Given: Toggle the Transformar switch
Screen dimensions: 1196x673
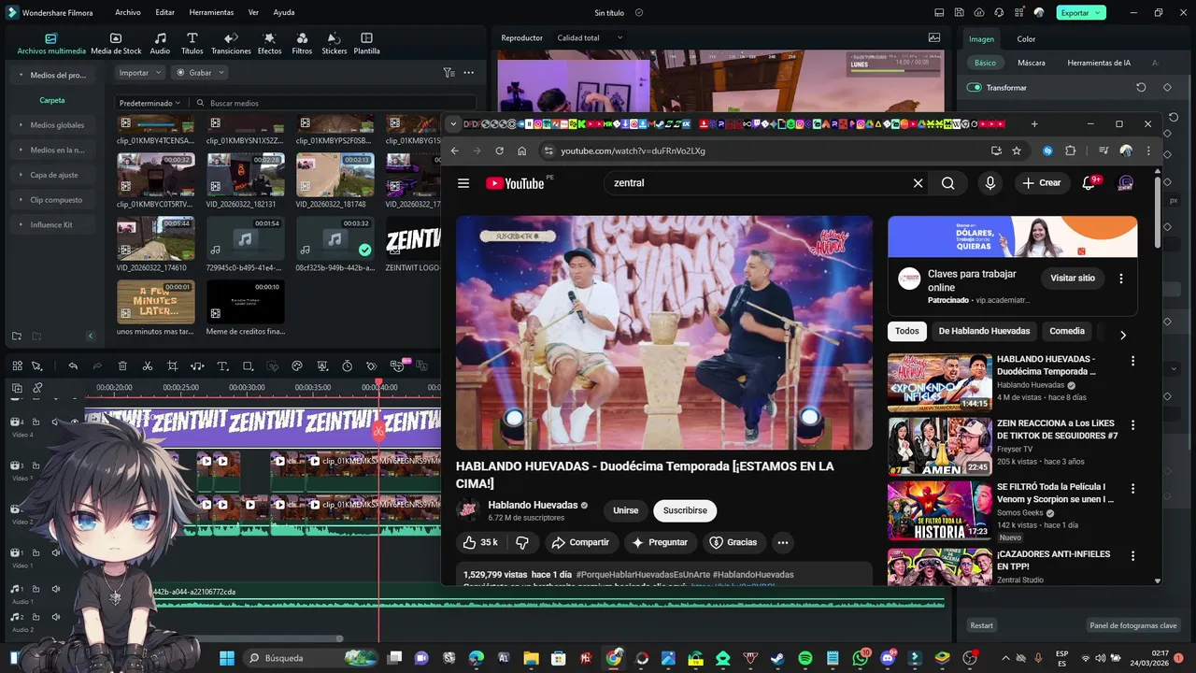Looking at the screenshot, I should coord(975,87).
